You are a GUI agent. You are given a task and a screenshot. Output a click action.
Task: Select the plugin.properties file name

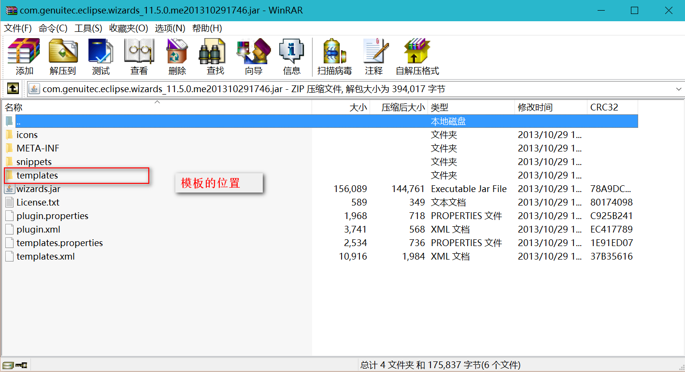[52, 216]
